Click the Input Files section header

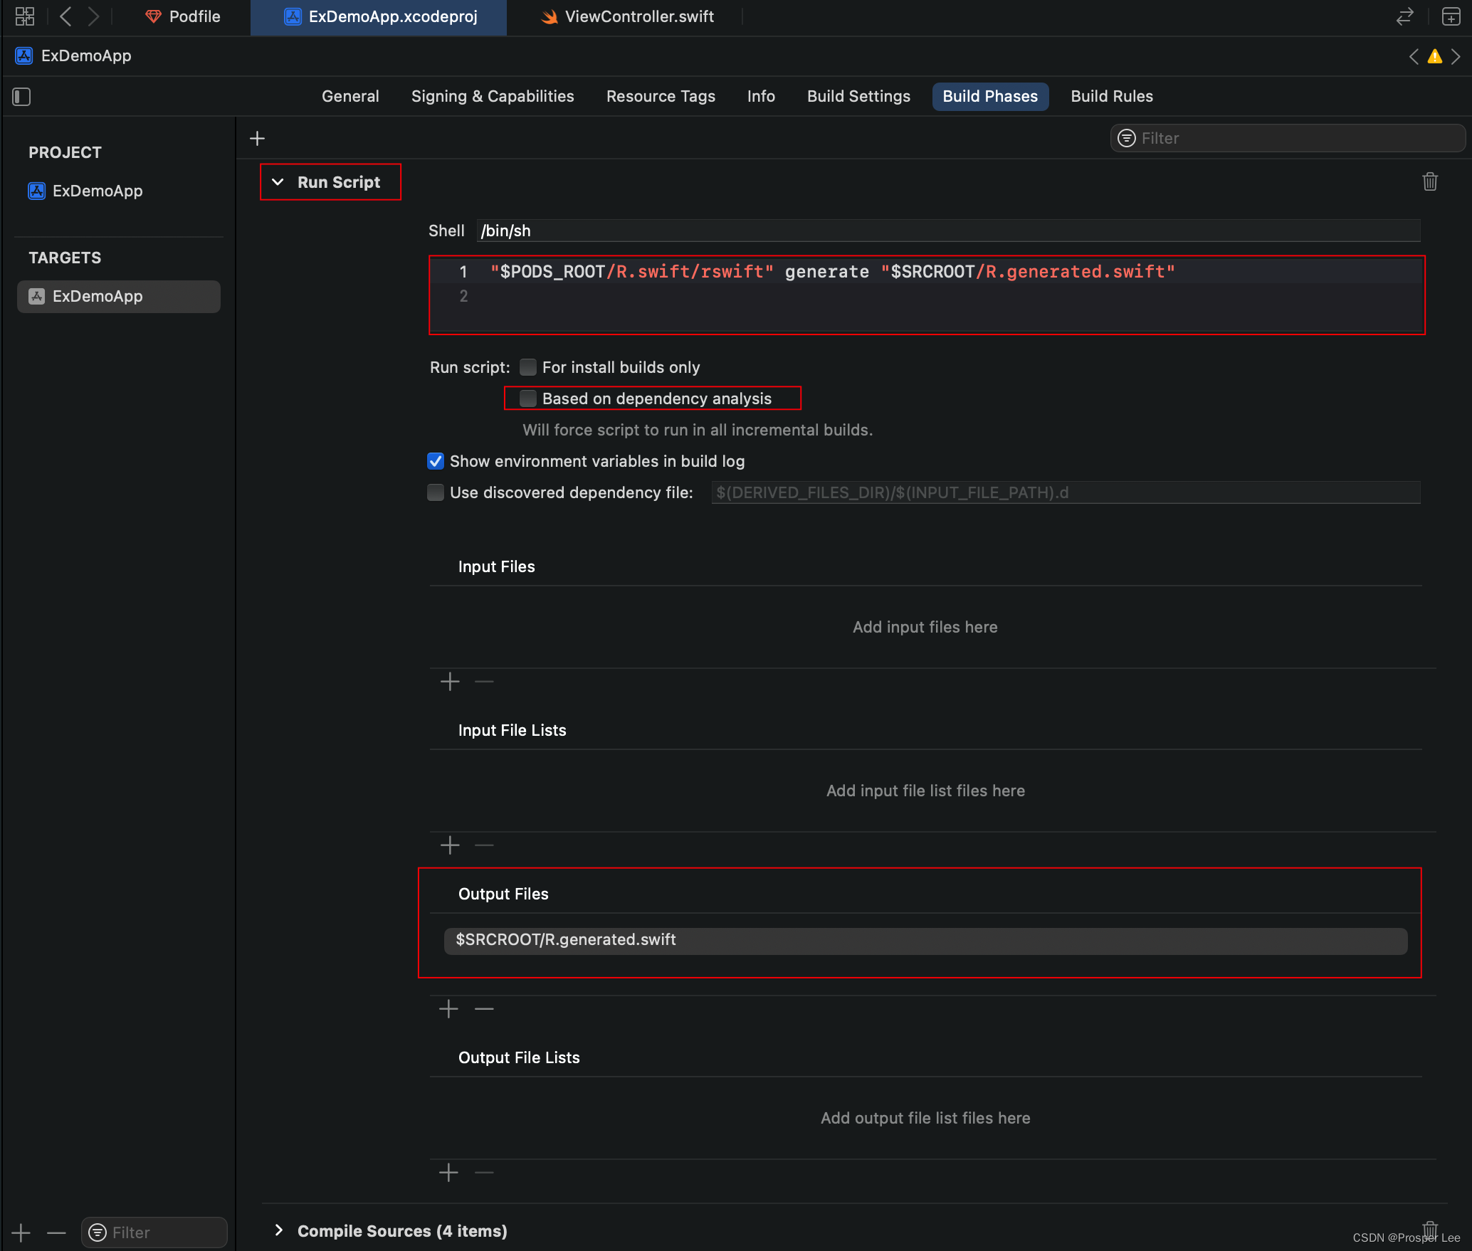pos(497,566)
